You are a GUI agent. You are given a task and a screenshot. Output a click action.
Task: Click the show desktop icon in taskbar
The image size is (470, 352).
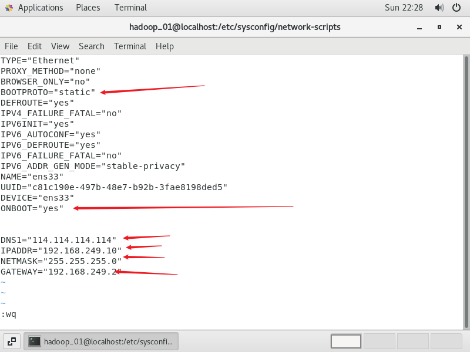(x=12, y=341)
